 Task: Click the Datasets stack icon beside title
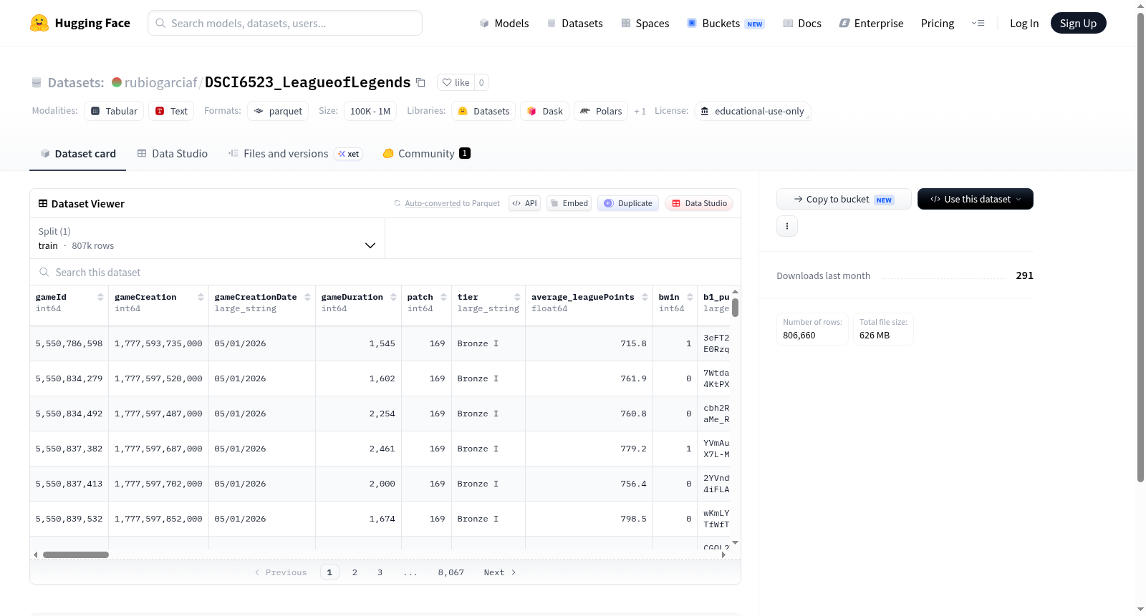pyautogui.click(x=37, y=82)
